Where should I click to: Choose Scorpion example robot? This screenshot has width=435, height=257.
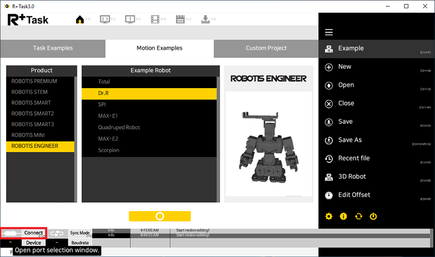109,150
